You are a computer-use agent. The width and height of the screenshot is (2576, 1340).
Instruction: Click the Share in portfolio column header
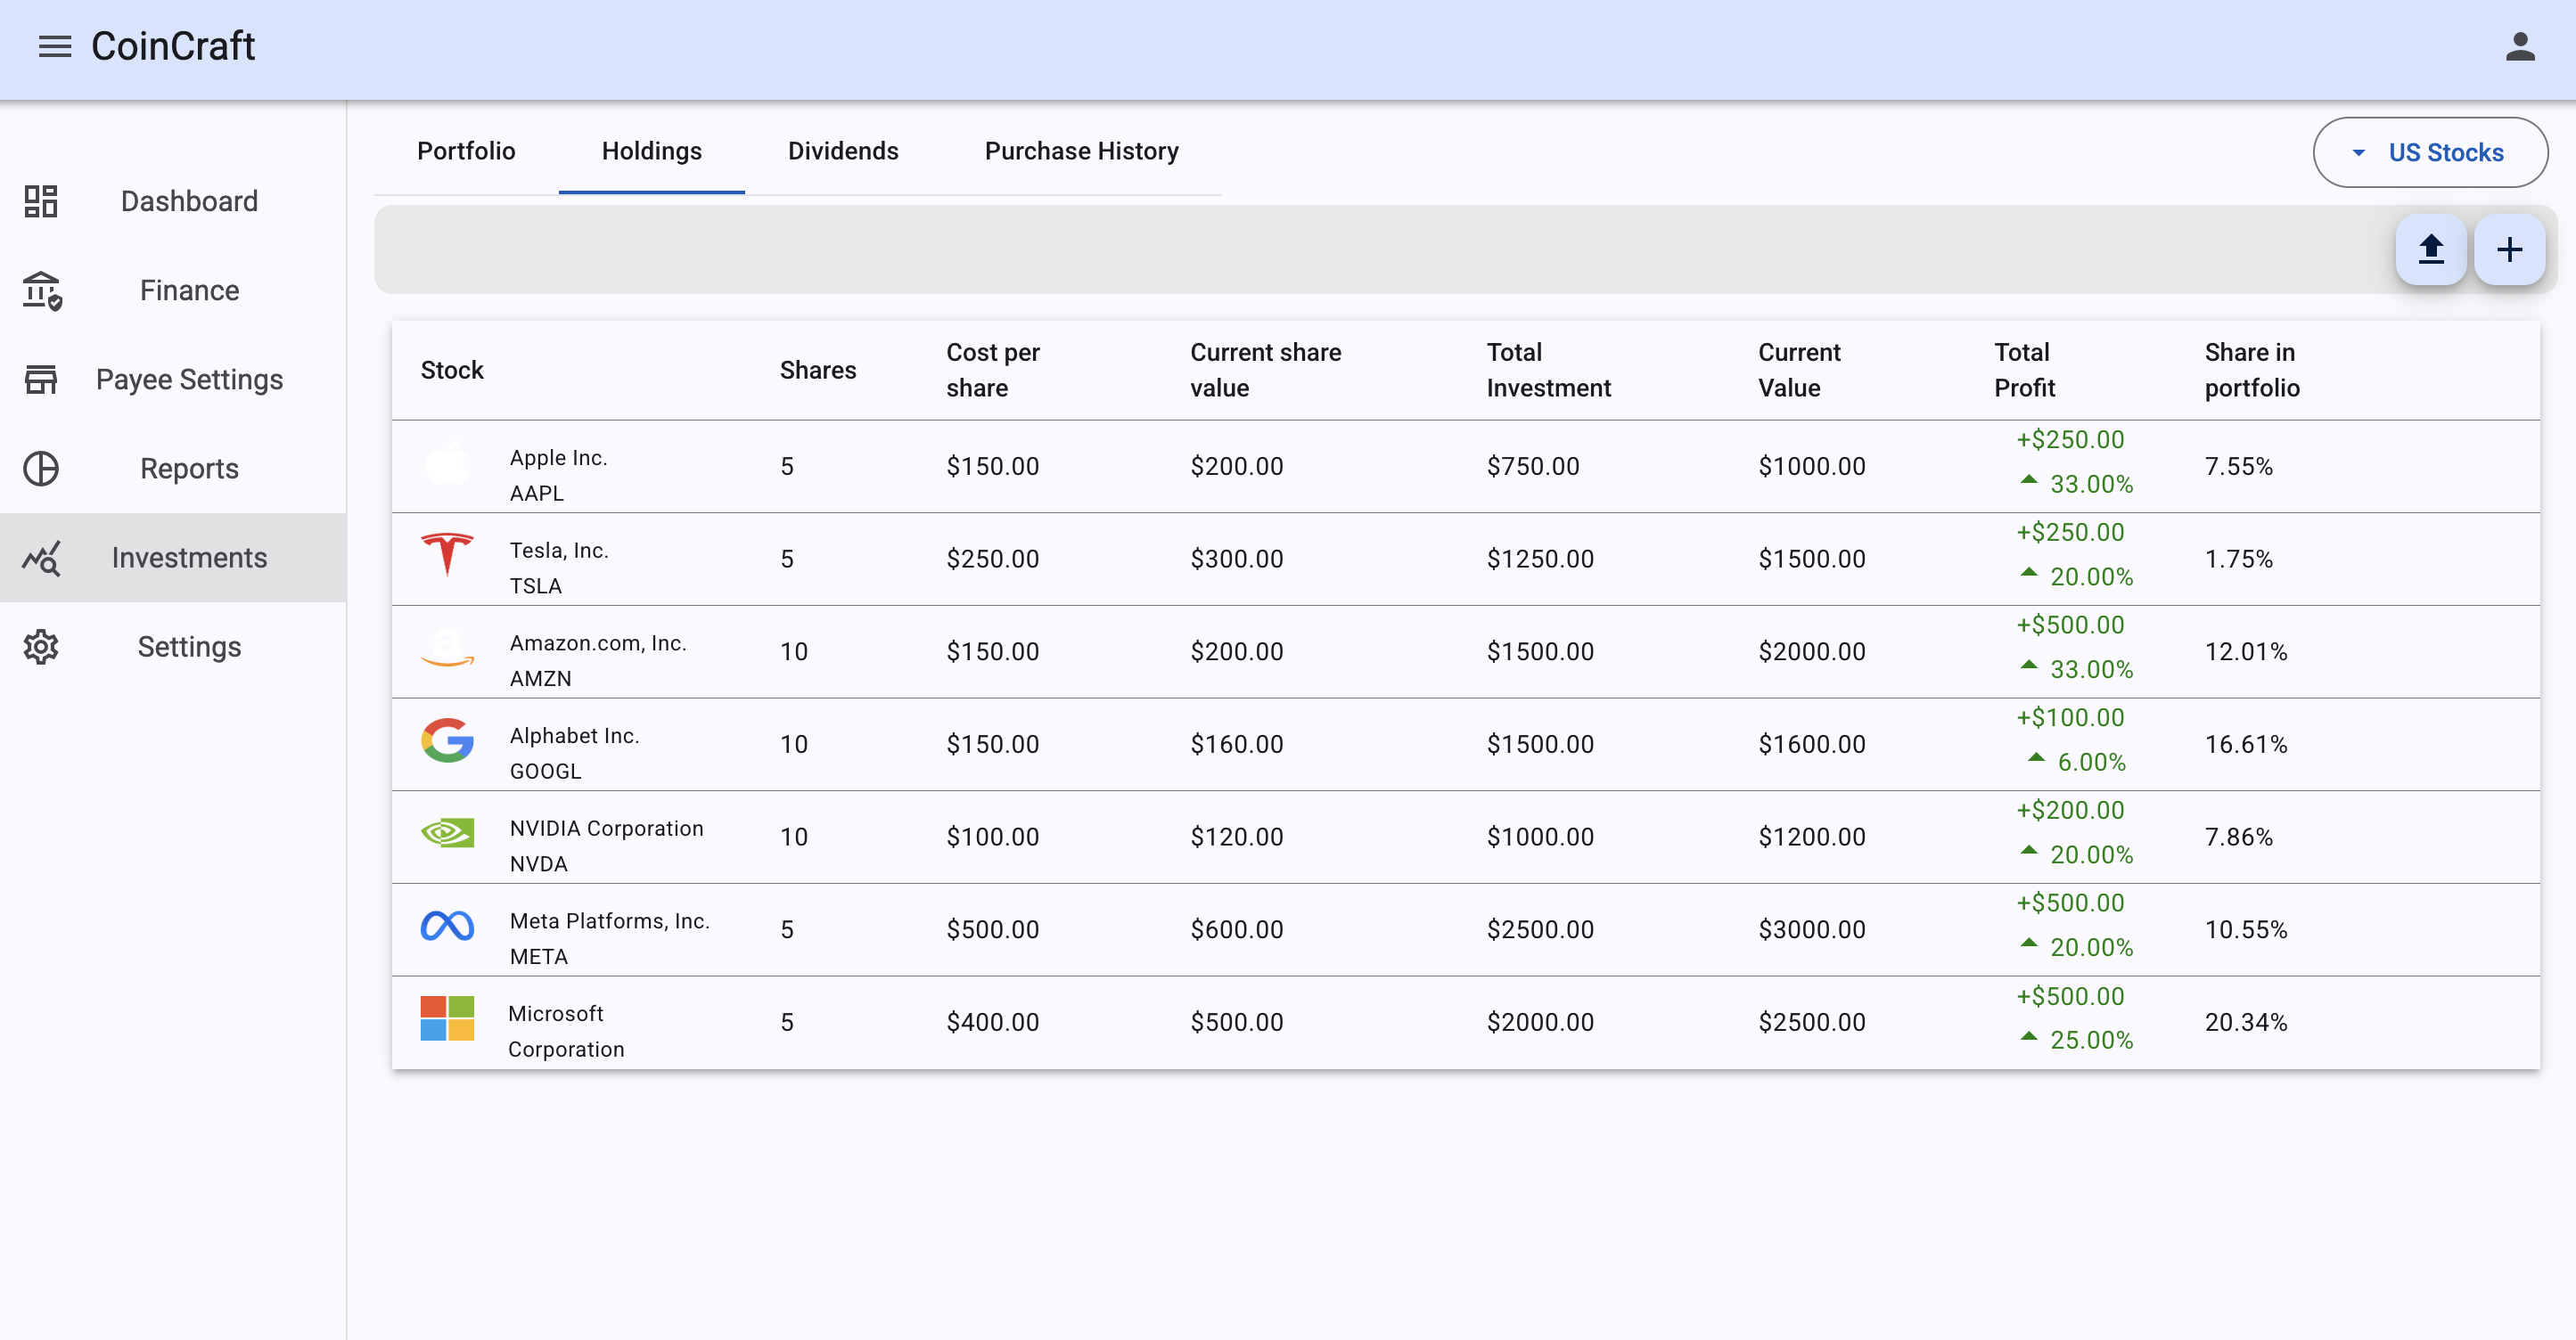tap(2252, 370)
